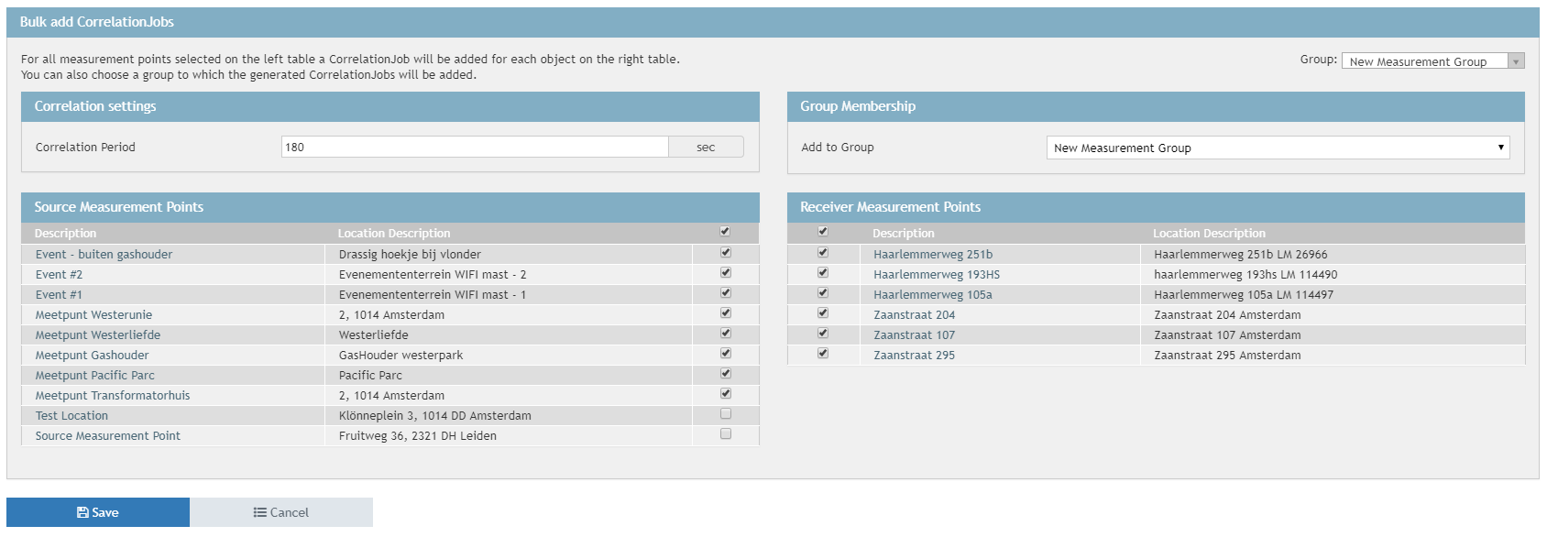This screenshot has width=1547, height=537.
Task: Open the Meetpunt Pacific Parc link
Action: pos(94,376)
